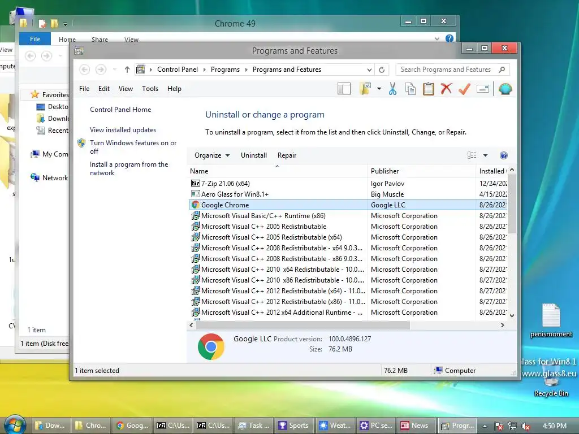
Task: Click the horizontal scrollbar right arrow
Action: click(502, 325)
